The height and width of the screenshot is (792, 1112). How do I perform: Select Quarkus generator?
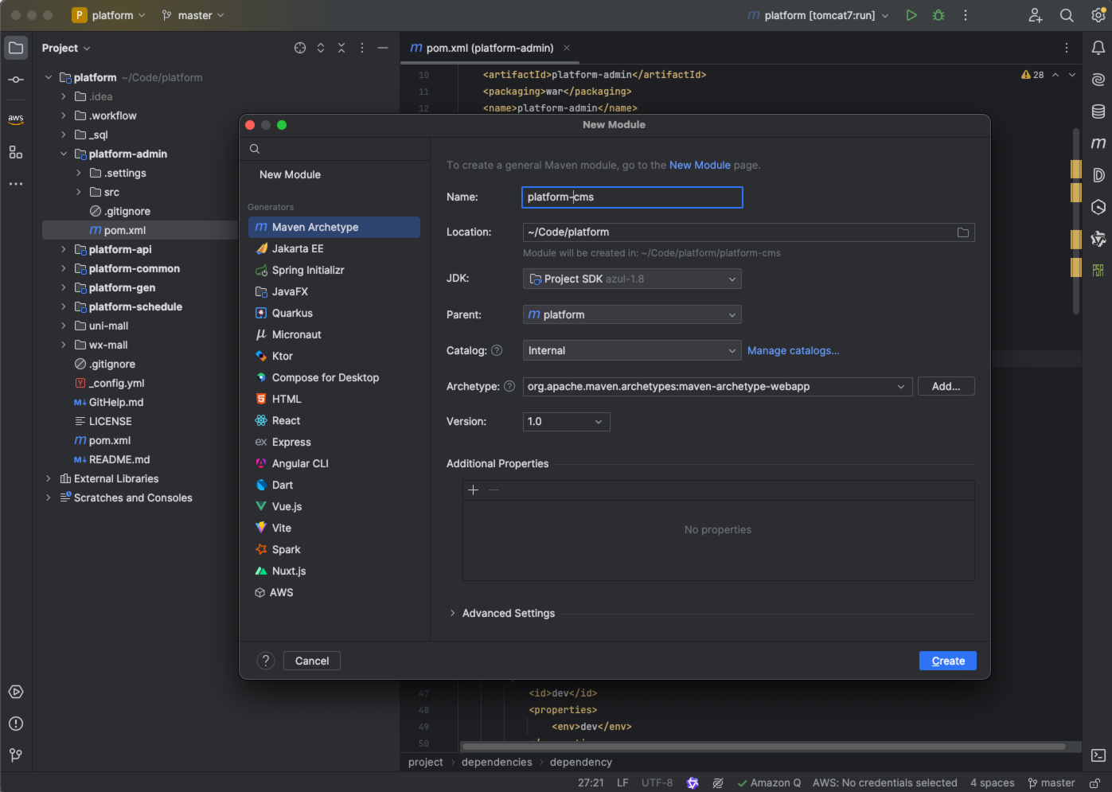pos(334,313)
